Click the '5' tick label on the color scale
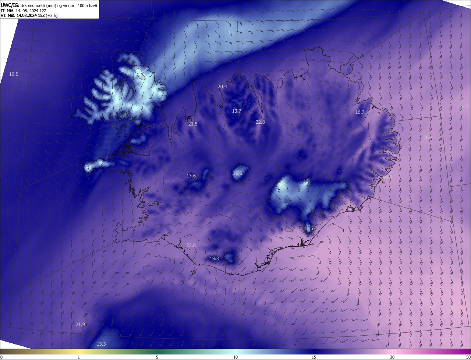Screen dimensions: 471x360 click(157, 357)
